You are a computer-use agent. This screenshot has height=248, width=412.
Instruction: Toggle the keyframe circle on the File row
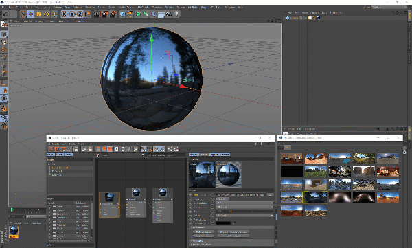coord(212,195)
